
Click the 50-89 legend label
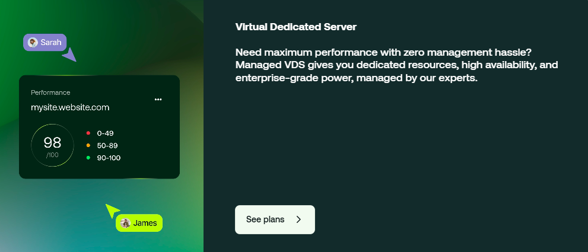[x=107, y=145]
